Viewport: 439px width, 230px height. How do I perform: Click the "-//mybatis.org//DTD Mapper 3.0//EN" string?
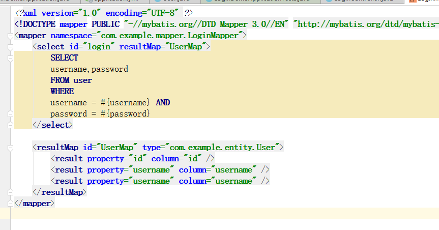[x=206, y=24]
